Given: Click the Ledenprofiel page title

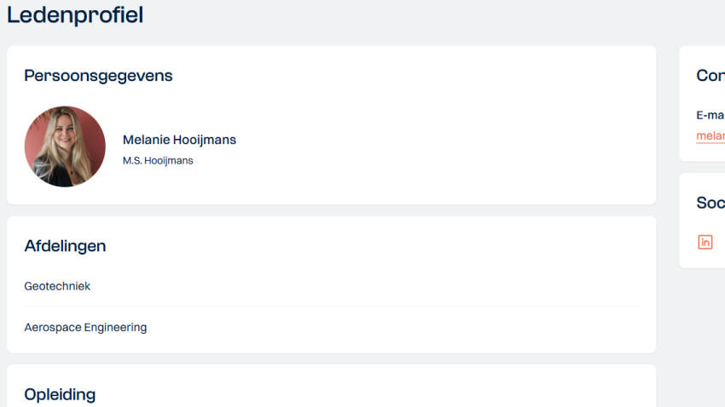Looking at the screenshot, I should click(75, 14).
